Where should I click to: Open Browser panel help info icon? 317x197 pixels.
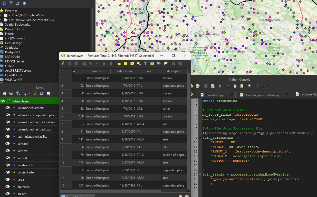coord(24,3)
